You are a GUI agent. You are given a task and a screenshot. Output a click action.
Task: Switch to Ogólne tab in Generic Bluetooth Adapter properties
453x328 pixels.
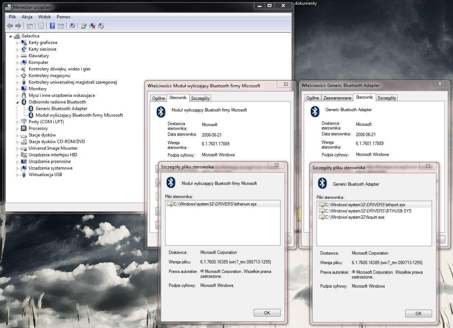pos(313,98)
